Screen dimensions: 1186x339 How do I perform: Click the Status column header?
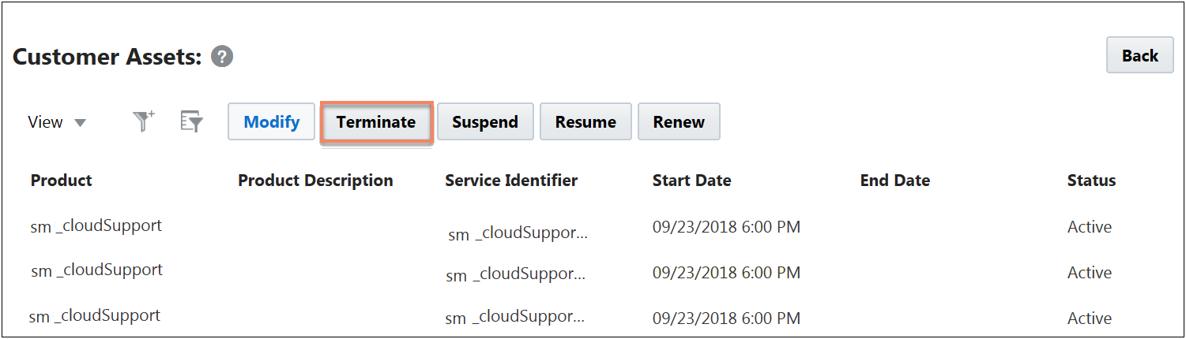(1091, 181)
